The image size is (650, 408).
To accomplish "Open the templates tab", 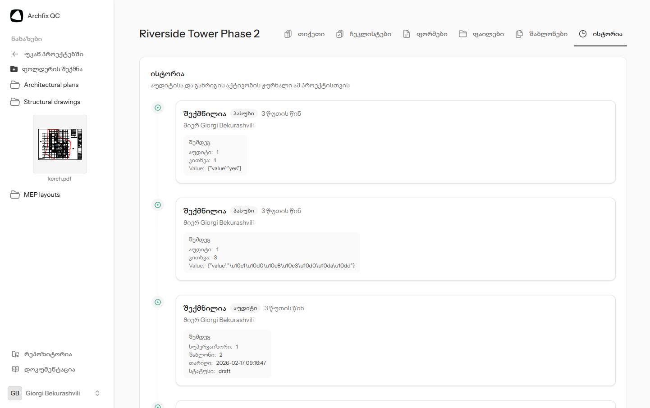I will (x=542, y=34).
